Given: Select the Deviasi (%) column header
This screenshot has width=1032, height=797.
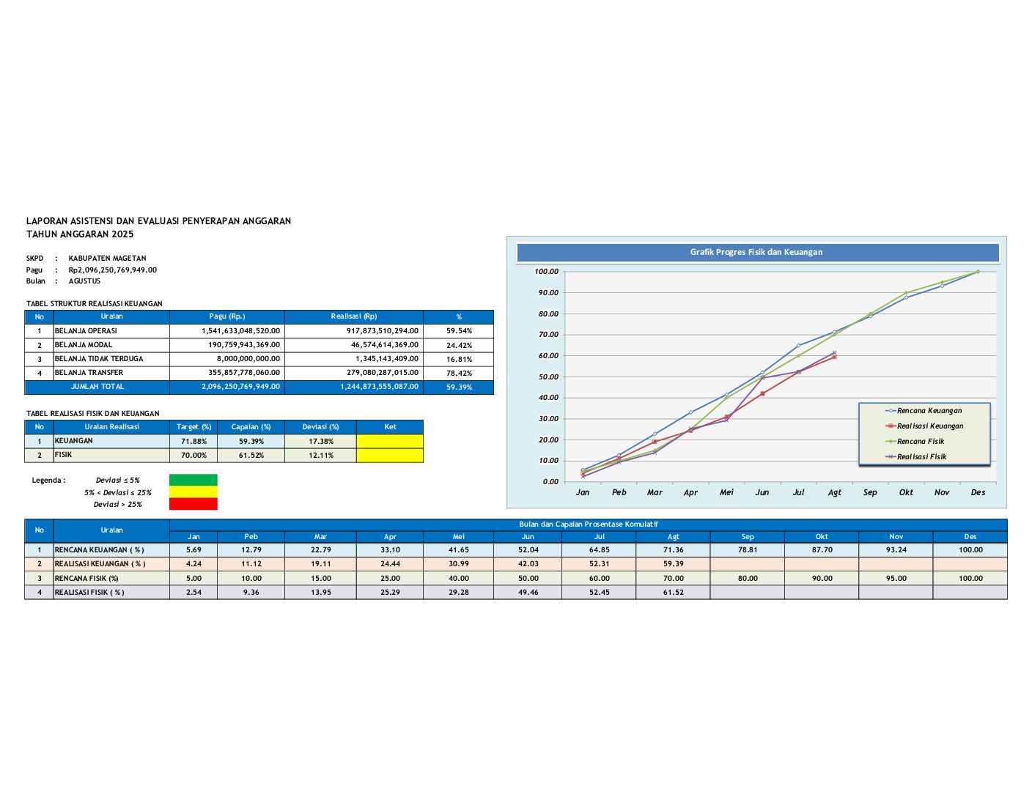Looking at the screenshot, I should click(320, 427).
